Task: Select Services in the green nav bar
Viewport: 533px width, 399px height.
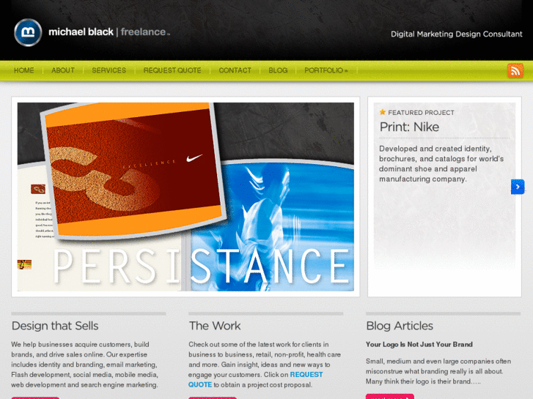Action: click(x=109, y=70)
